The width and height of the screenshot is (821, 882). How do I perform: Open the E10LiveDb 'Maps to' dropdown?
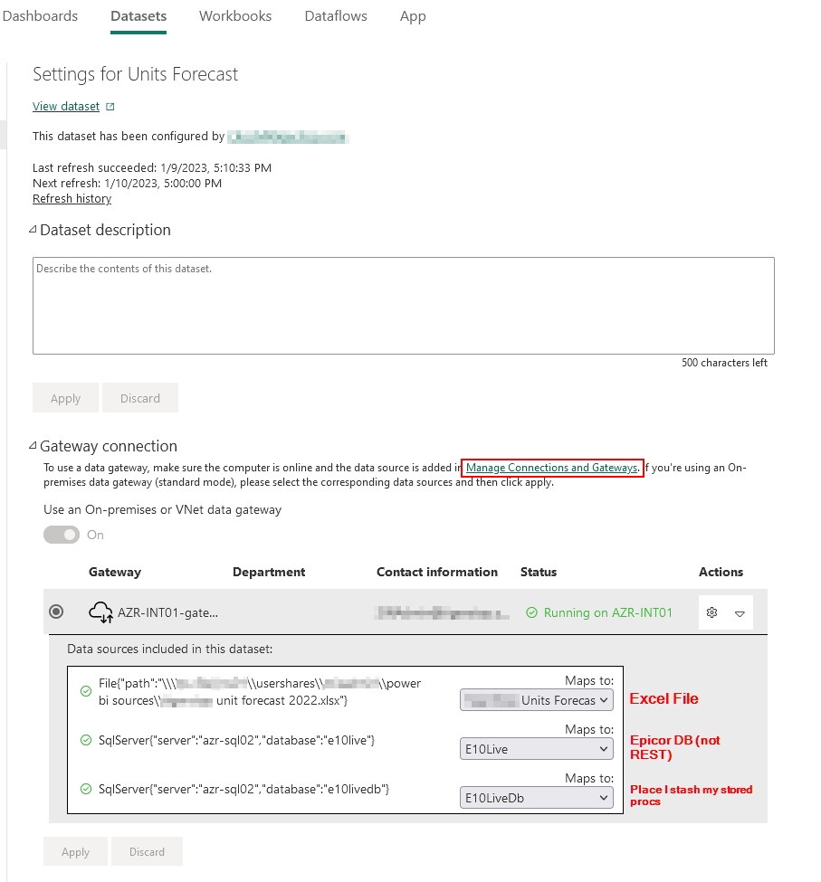537,797
